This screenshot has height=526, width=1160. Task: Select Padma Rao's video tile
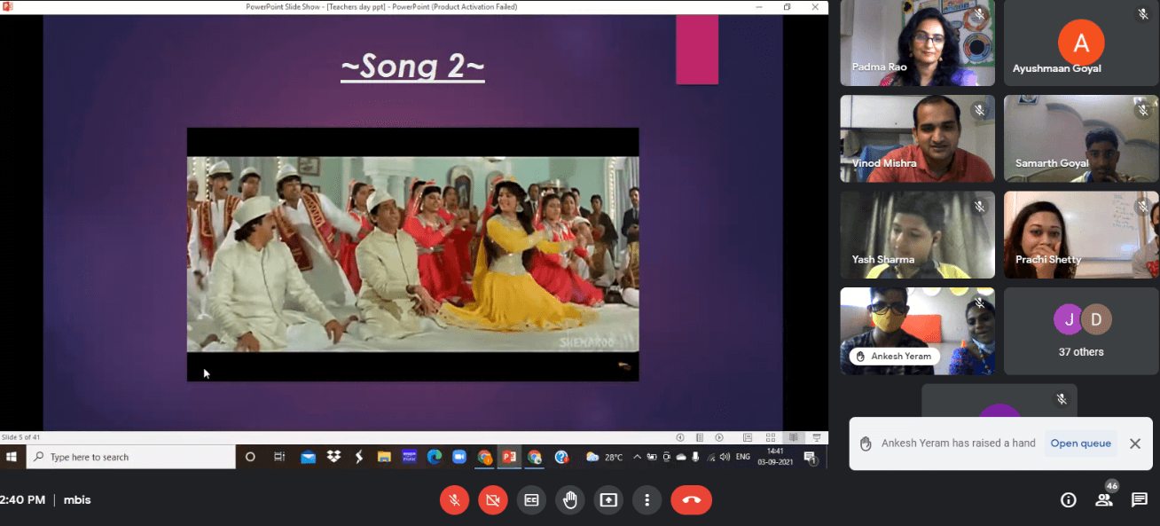coord(918,43)
